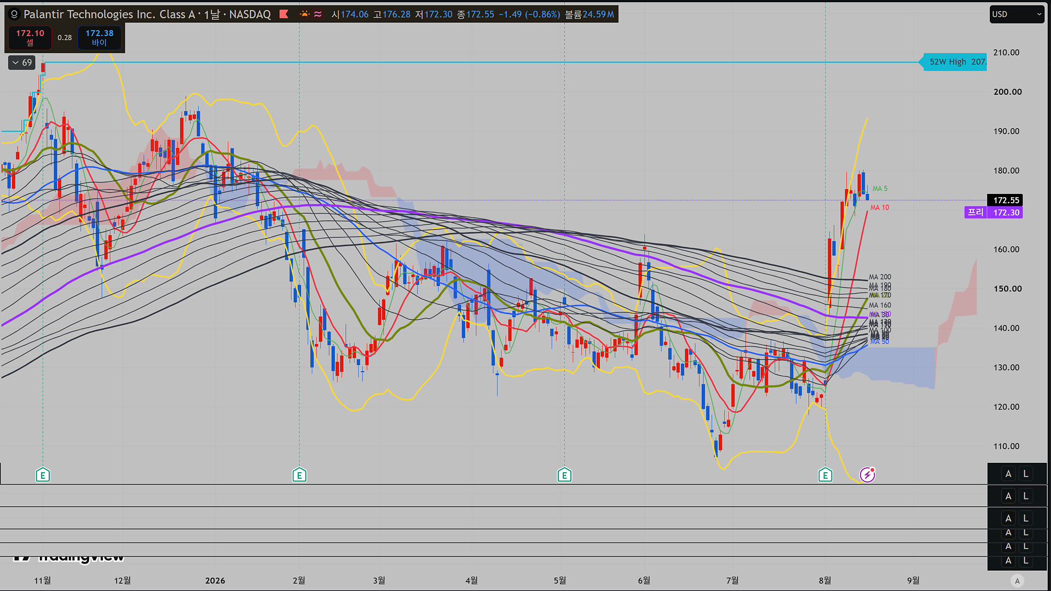This screenshot has height=591, width=1051.
Task: Click the 172.10 sell button
Action: (x=30, y=37)
